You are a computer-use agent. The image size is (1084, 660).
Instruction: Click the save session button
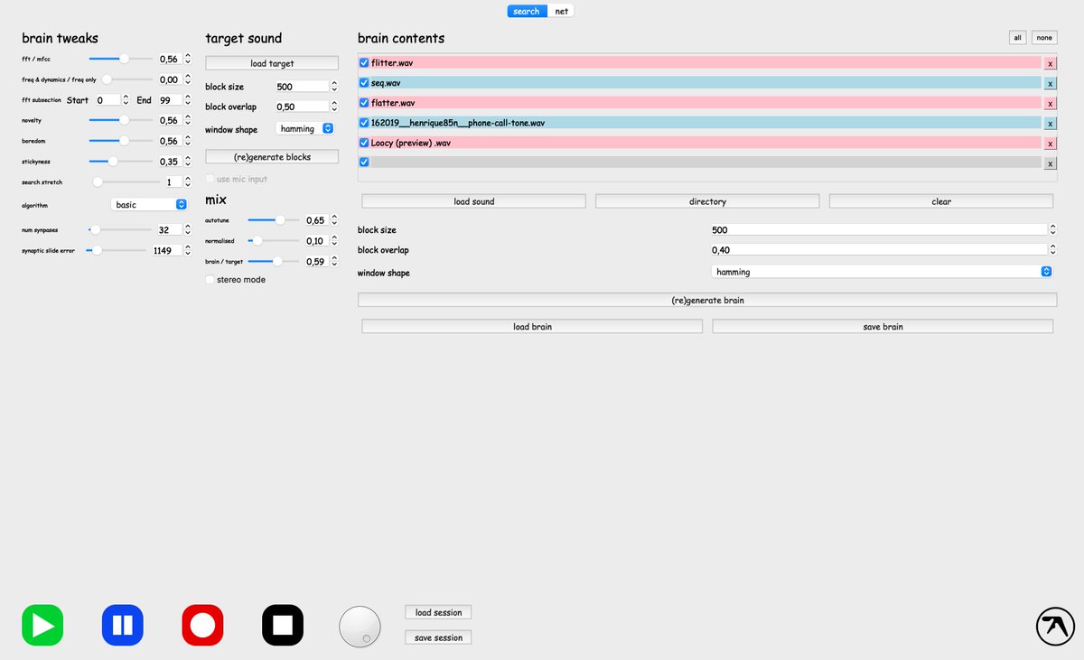[x=438, y=637]
